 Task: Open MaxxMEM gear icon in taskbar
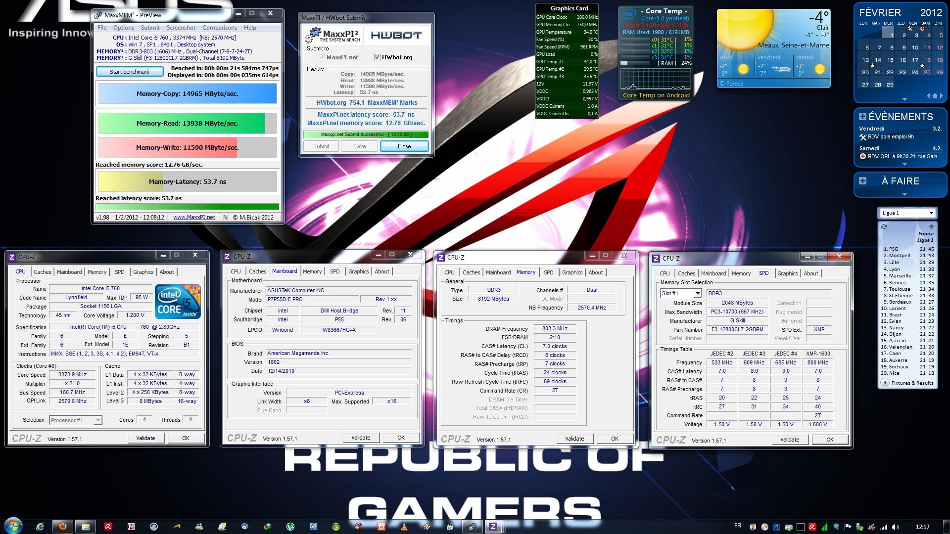[x=473, y=526]
